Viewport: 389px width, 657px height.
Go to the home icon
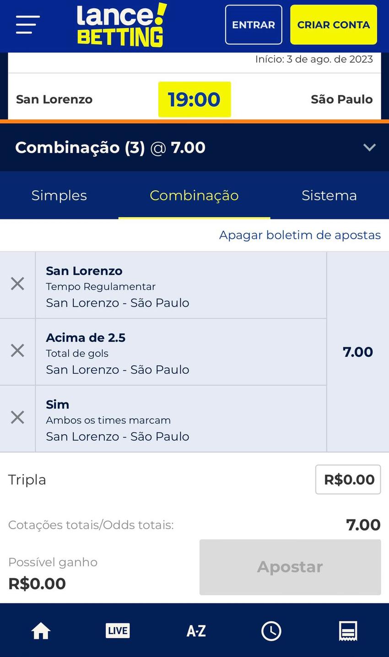pos(41,631)
